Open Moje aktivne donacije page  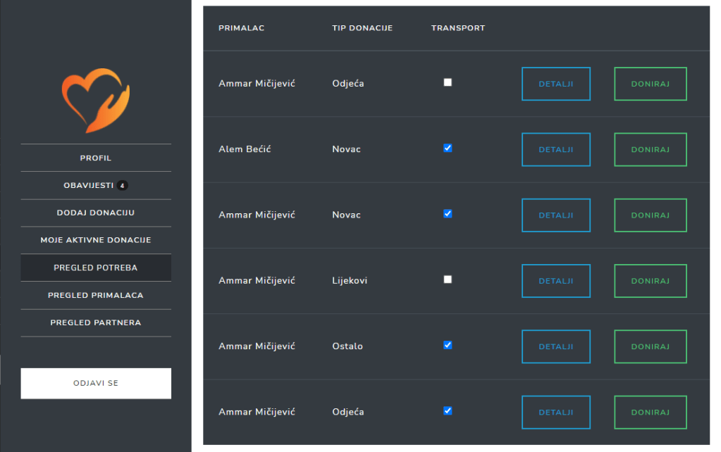96,240
